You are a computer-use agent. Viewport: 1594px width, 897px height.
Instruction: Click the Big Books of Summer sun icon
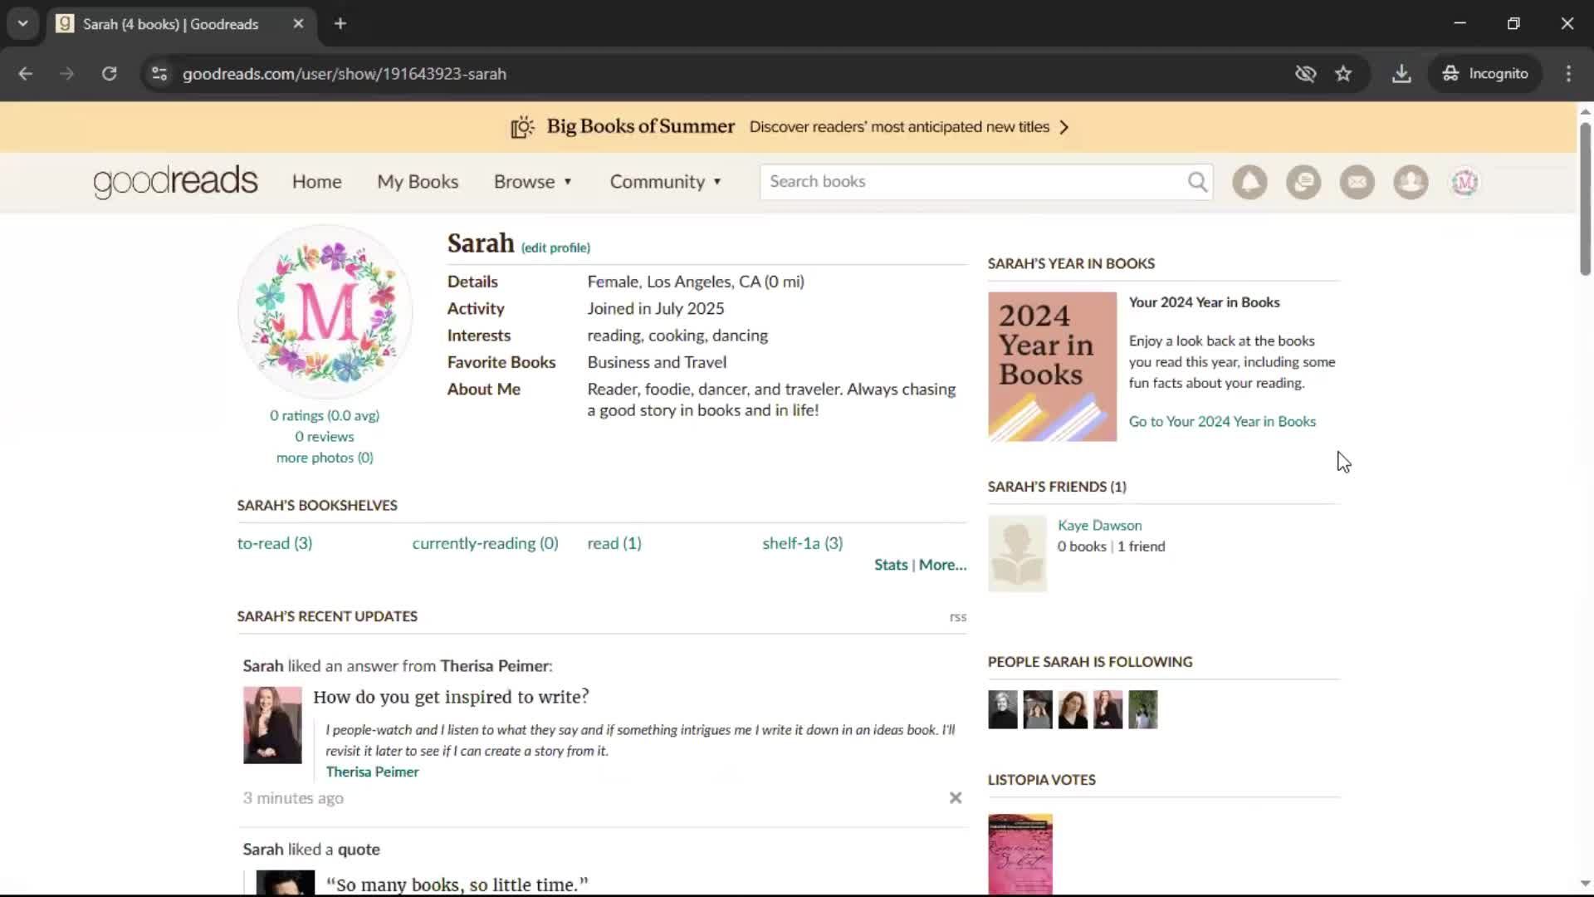(x=522, y=127)
